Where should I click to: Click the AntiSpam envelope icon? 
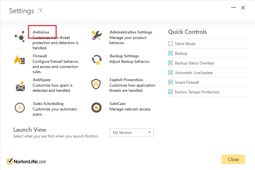coord(20,86)
